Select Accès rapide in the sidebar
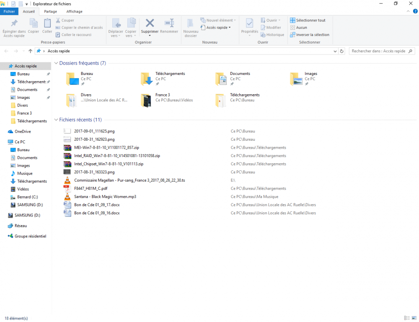Screen dimensions: 419x322 26,66
